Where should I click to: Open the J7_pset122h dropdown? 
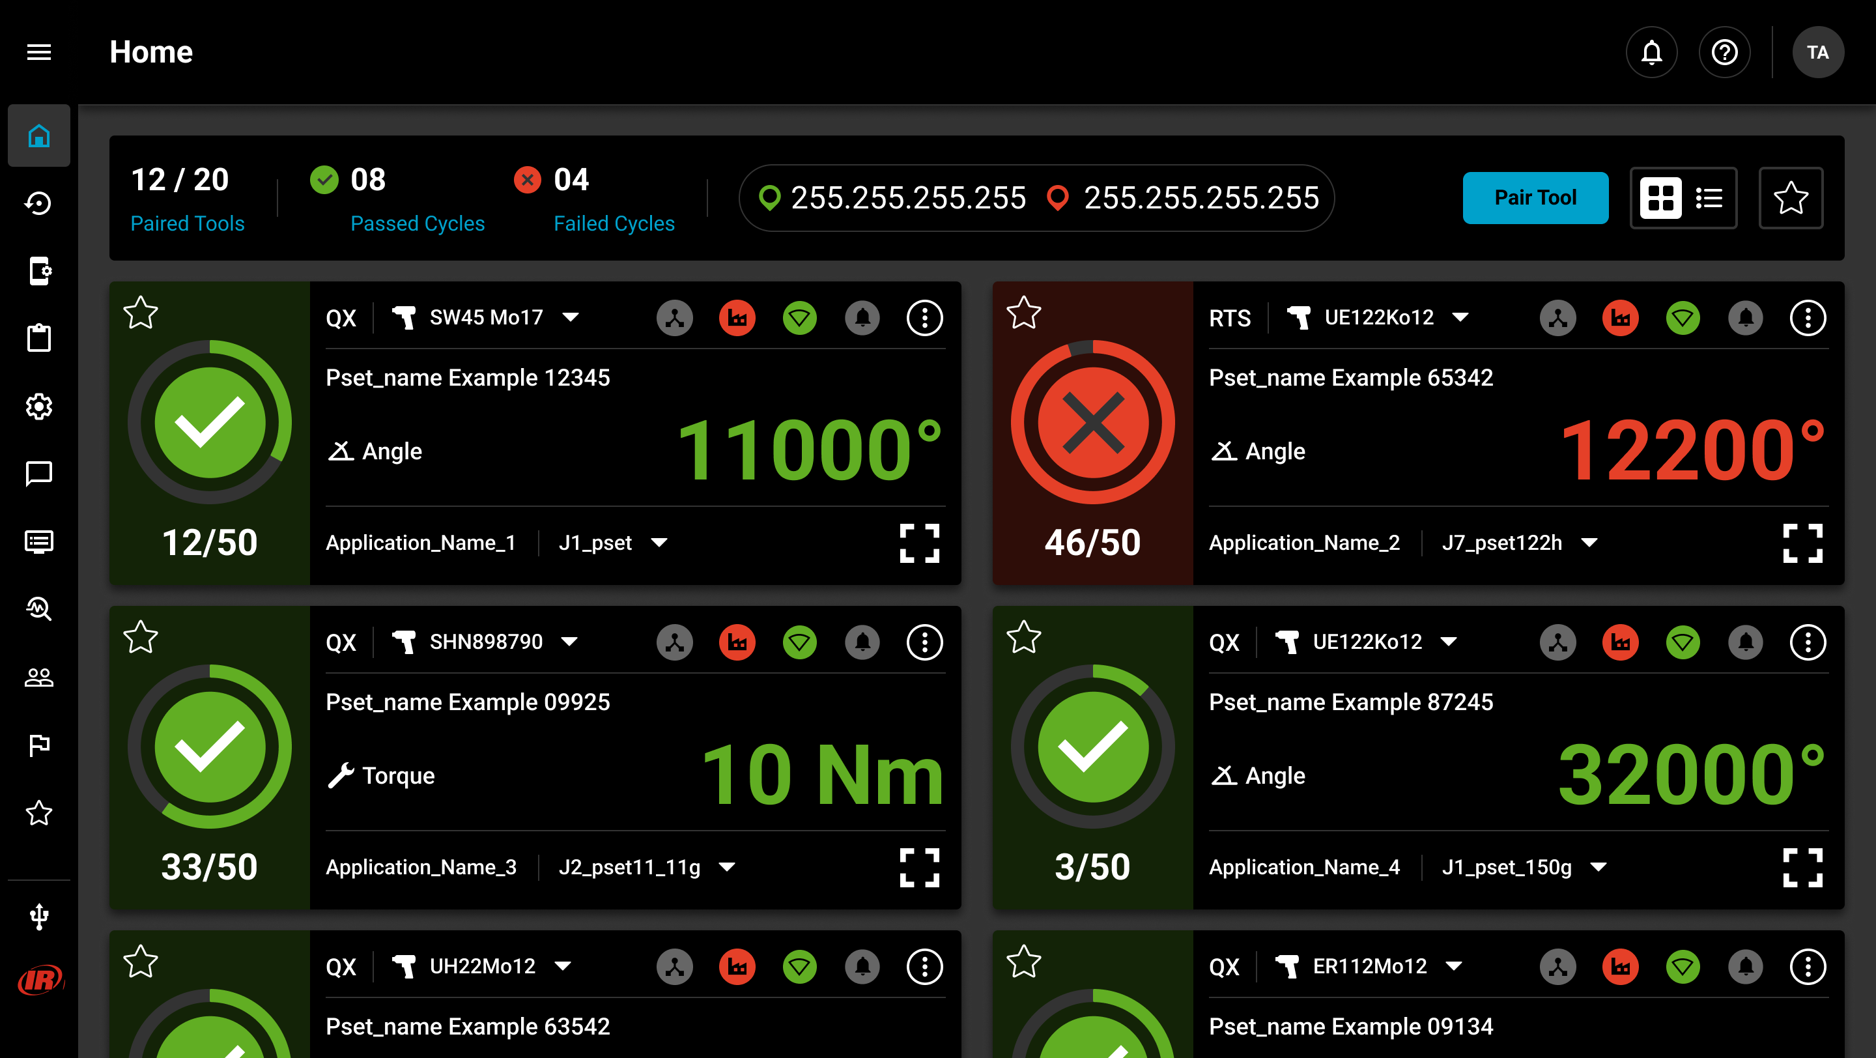click(1589, 543)
